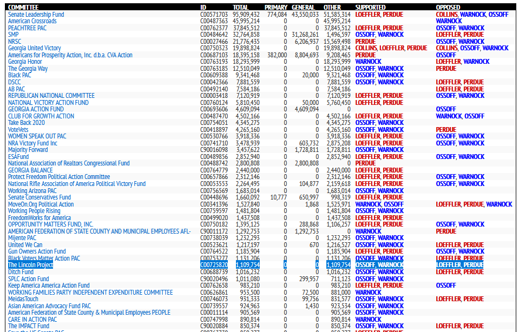519x332 pixels.
Task: Click the ID column header
Action: click(x=203, y=7)
